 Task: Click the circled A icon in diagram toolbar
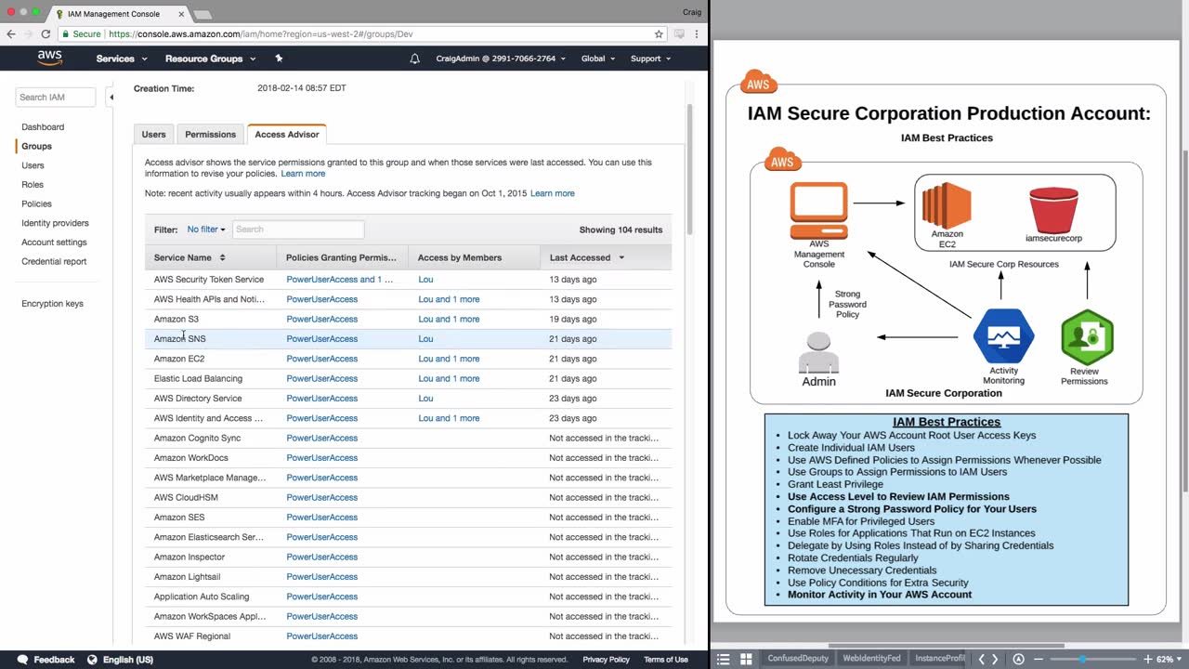coord(1018,659)
